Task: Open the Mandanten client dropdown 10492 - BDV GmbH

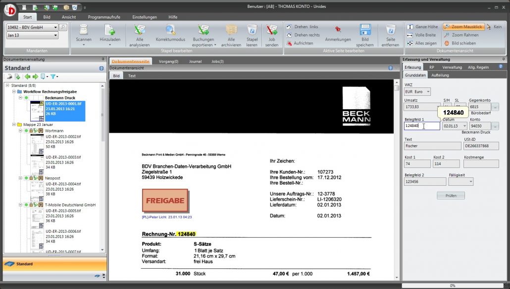Action: click(x=55, y=27)
